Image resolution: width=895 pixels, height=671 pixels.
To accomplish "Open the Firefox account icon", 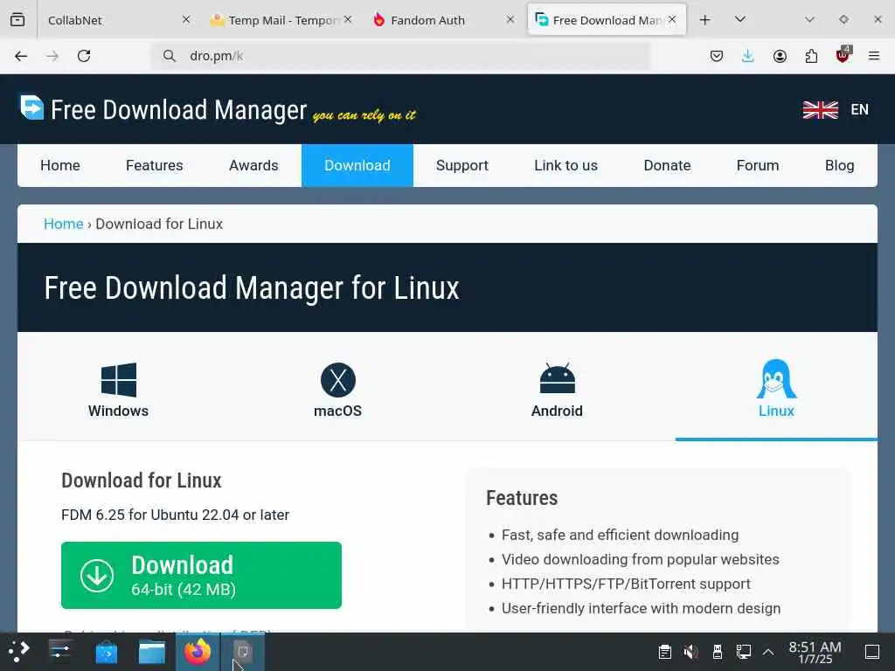I will (780, 56).
